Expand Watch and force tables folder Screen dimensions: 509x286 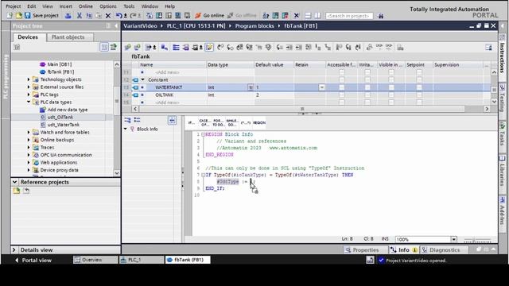pyautogui.click(x=29, y=133)
